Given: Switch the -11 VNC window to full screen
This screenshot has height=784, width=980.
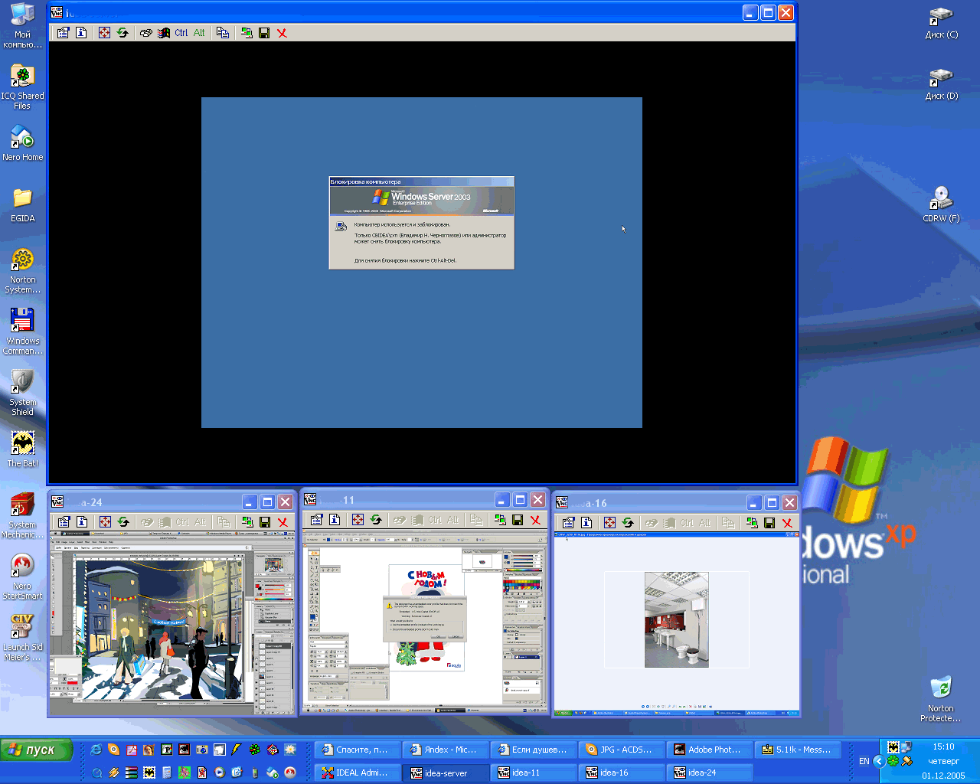Looking at the screenshot, I should pyautogui.click(x=358, y=520).
